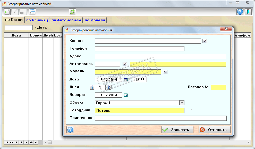Click the yellow Договор № field
255x149 pixels.
click(x=218, y=87)
